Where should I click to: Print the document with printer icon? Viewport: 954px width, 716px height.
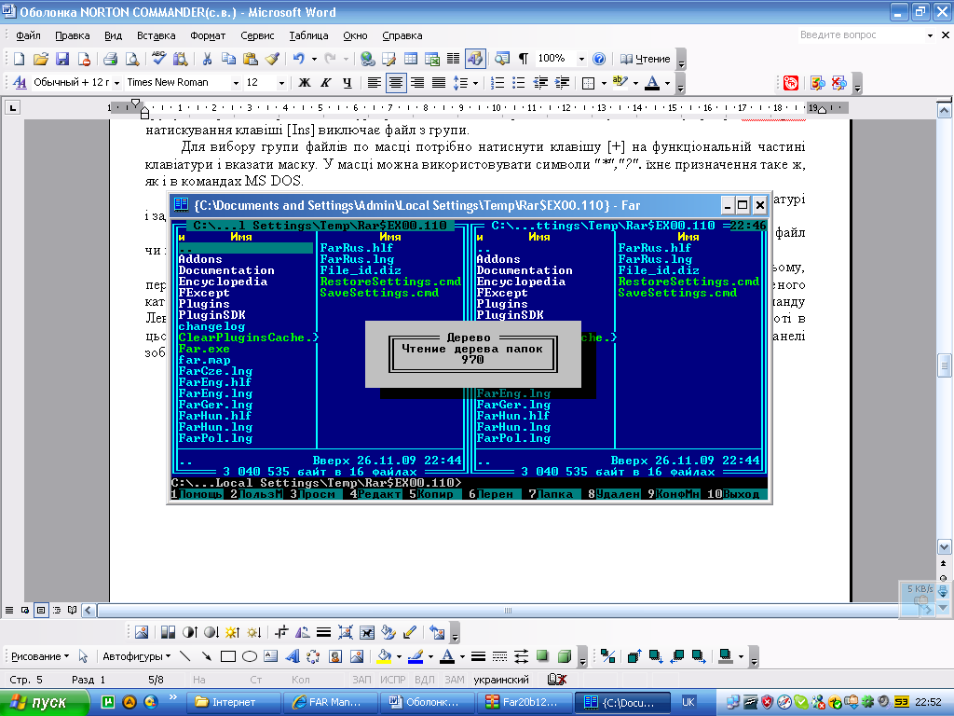[x=110, y=59]
